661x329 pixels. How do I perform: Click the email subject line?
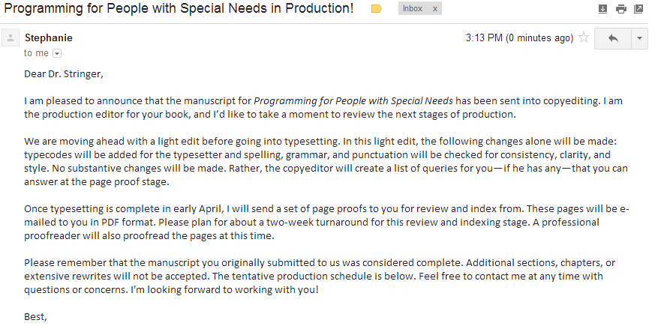(x=179, y=9)
